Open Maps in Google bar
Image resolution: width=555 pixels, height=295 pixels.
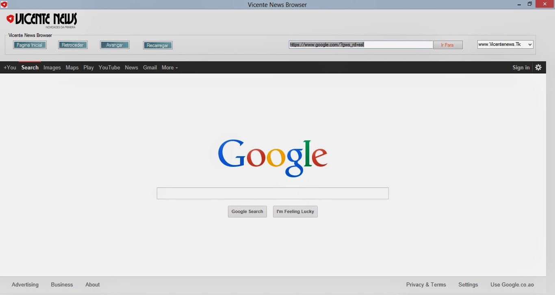(x=72, y=67)
